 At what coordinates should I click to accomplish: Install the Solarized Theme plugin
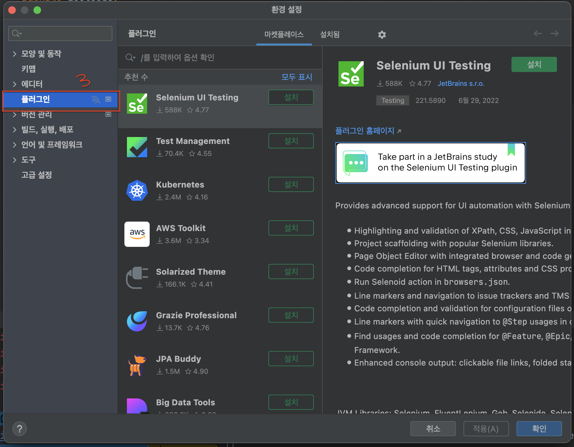click(291, 271)
